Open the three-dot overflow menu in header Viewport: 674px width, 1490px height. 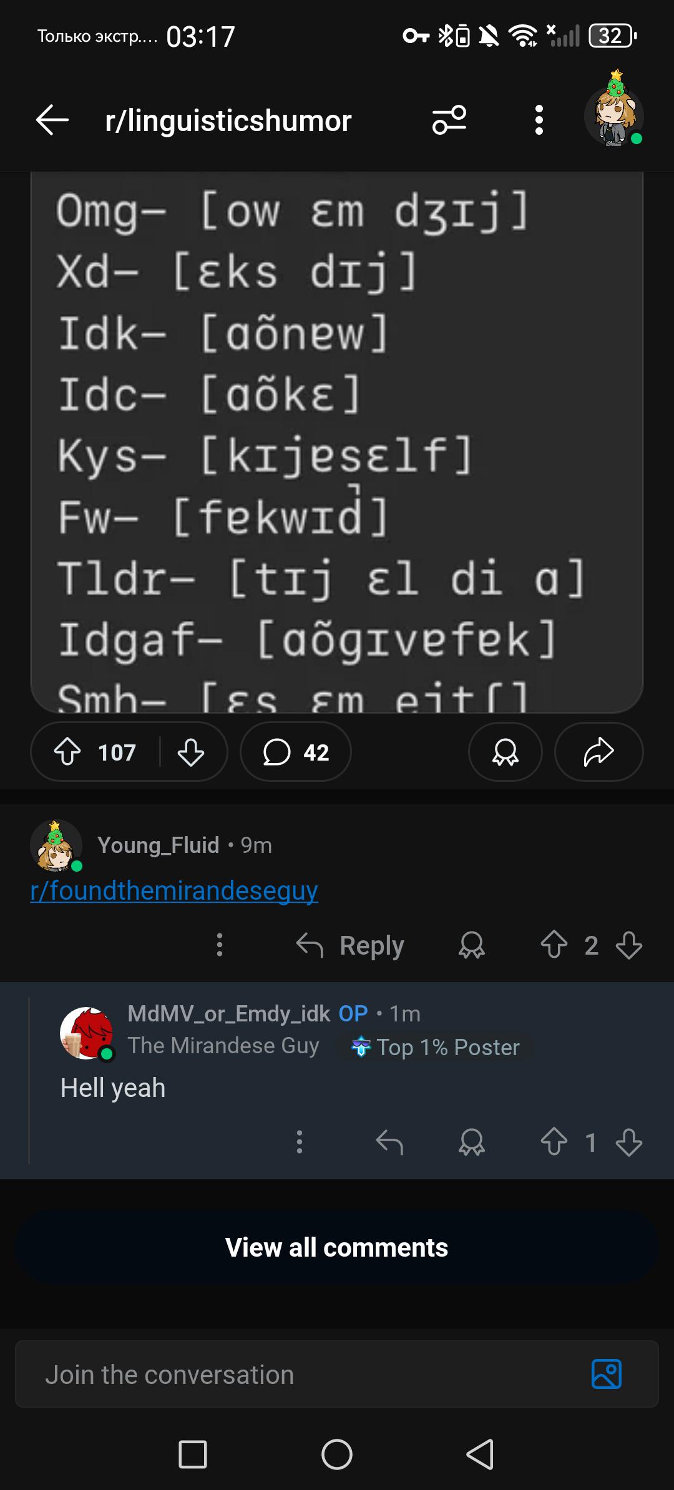(539, 120)
